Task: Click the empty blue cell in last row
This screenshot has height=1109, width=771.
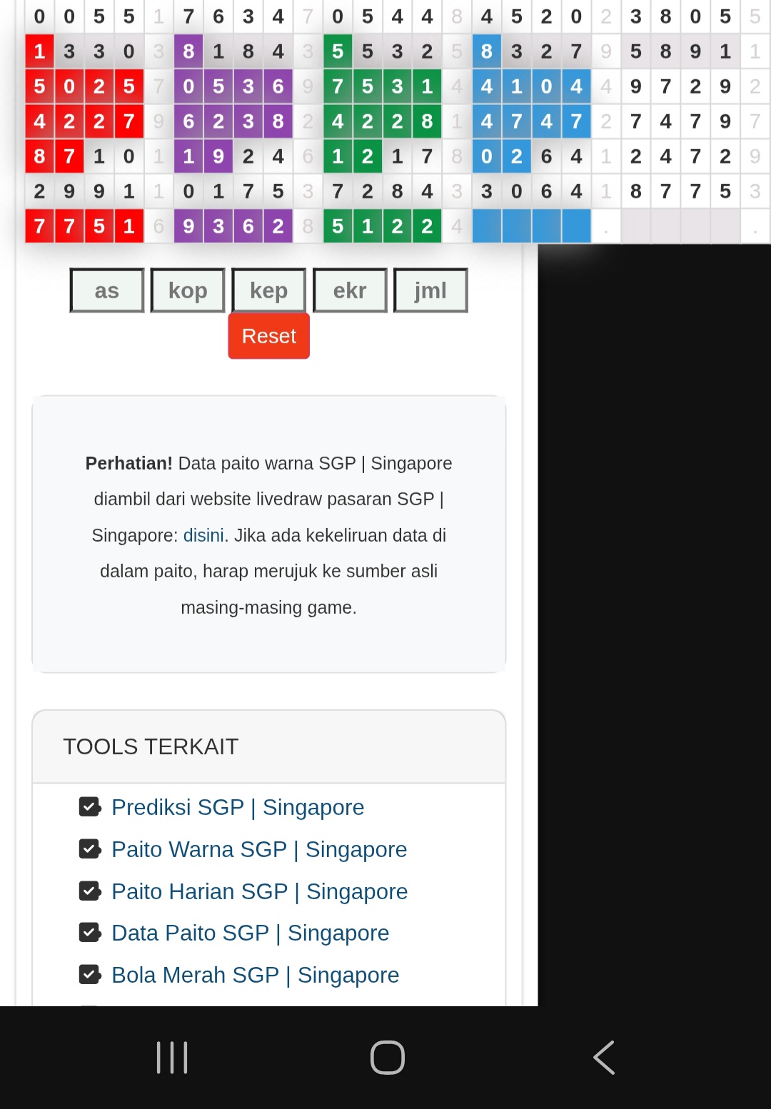Action: (x=487, y=226)
